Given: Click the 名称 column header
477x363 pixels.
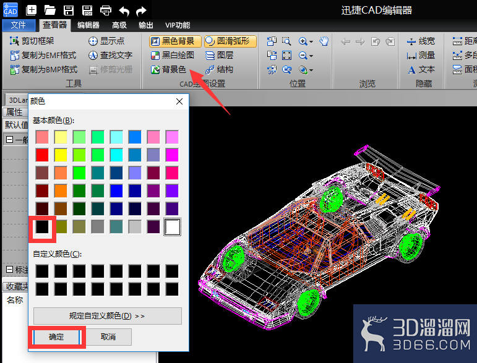Looking at the screenshot, I should (x=15, y=300).
